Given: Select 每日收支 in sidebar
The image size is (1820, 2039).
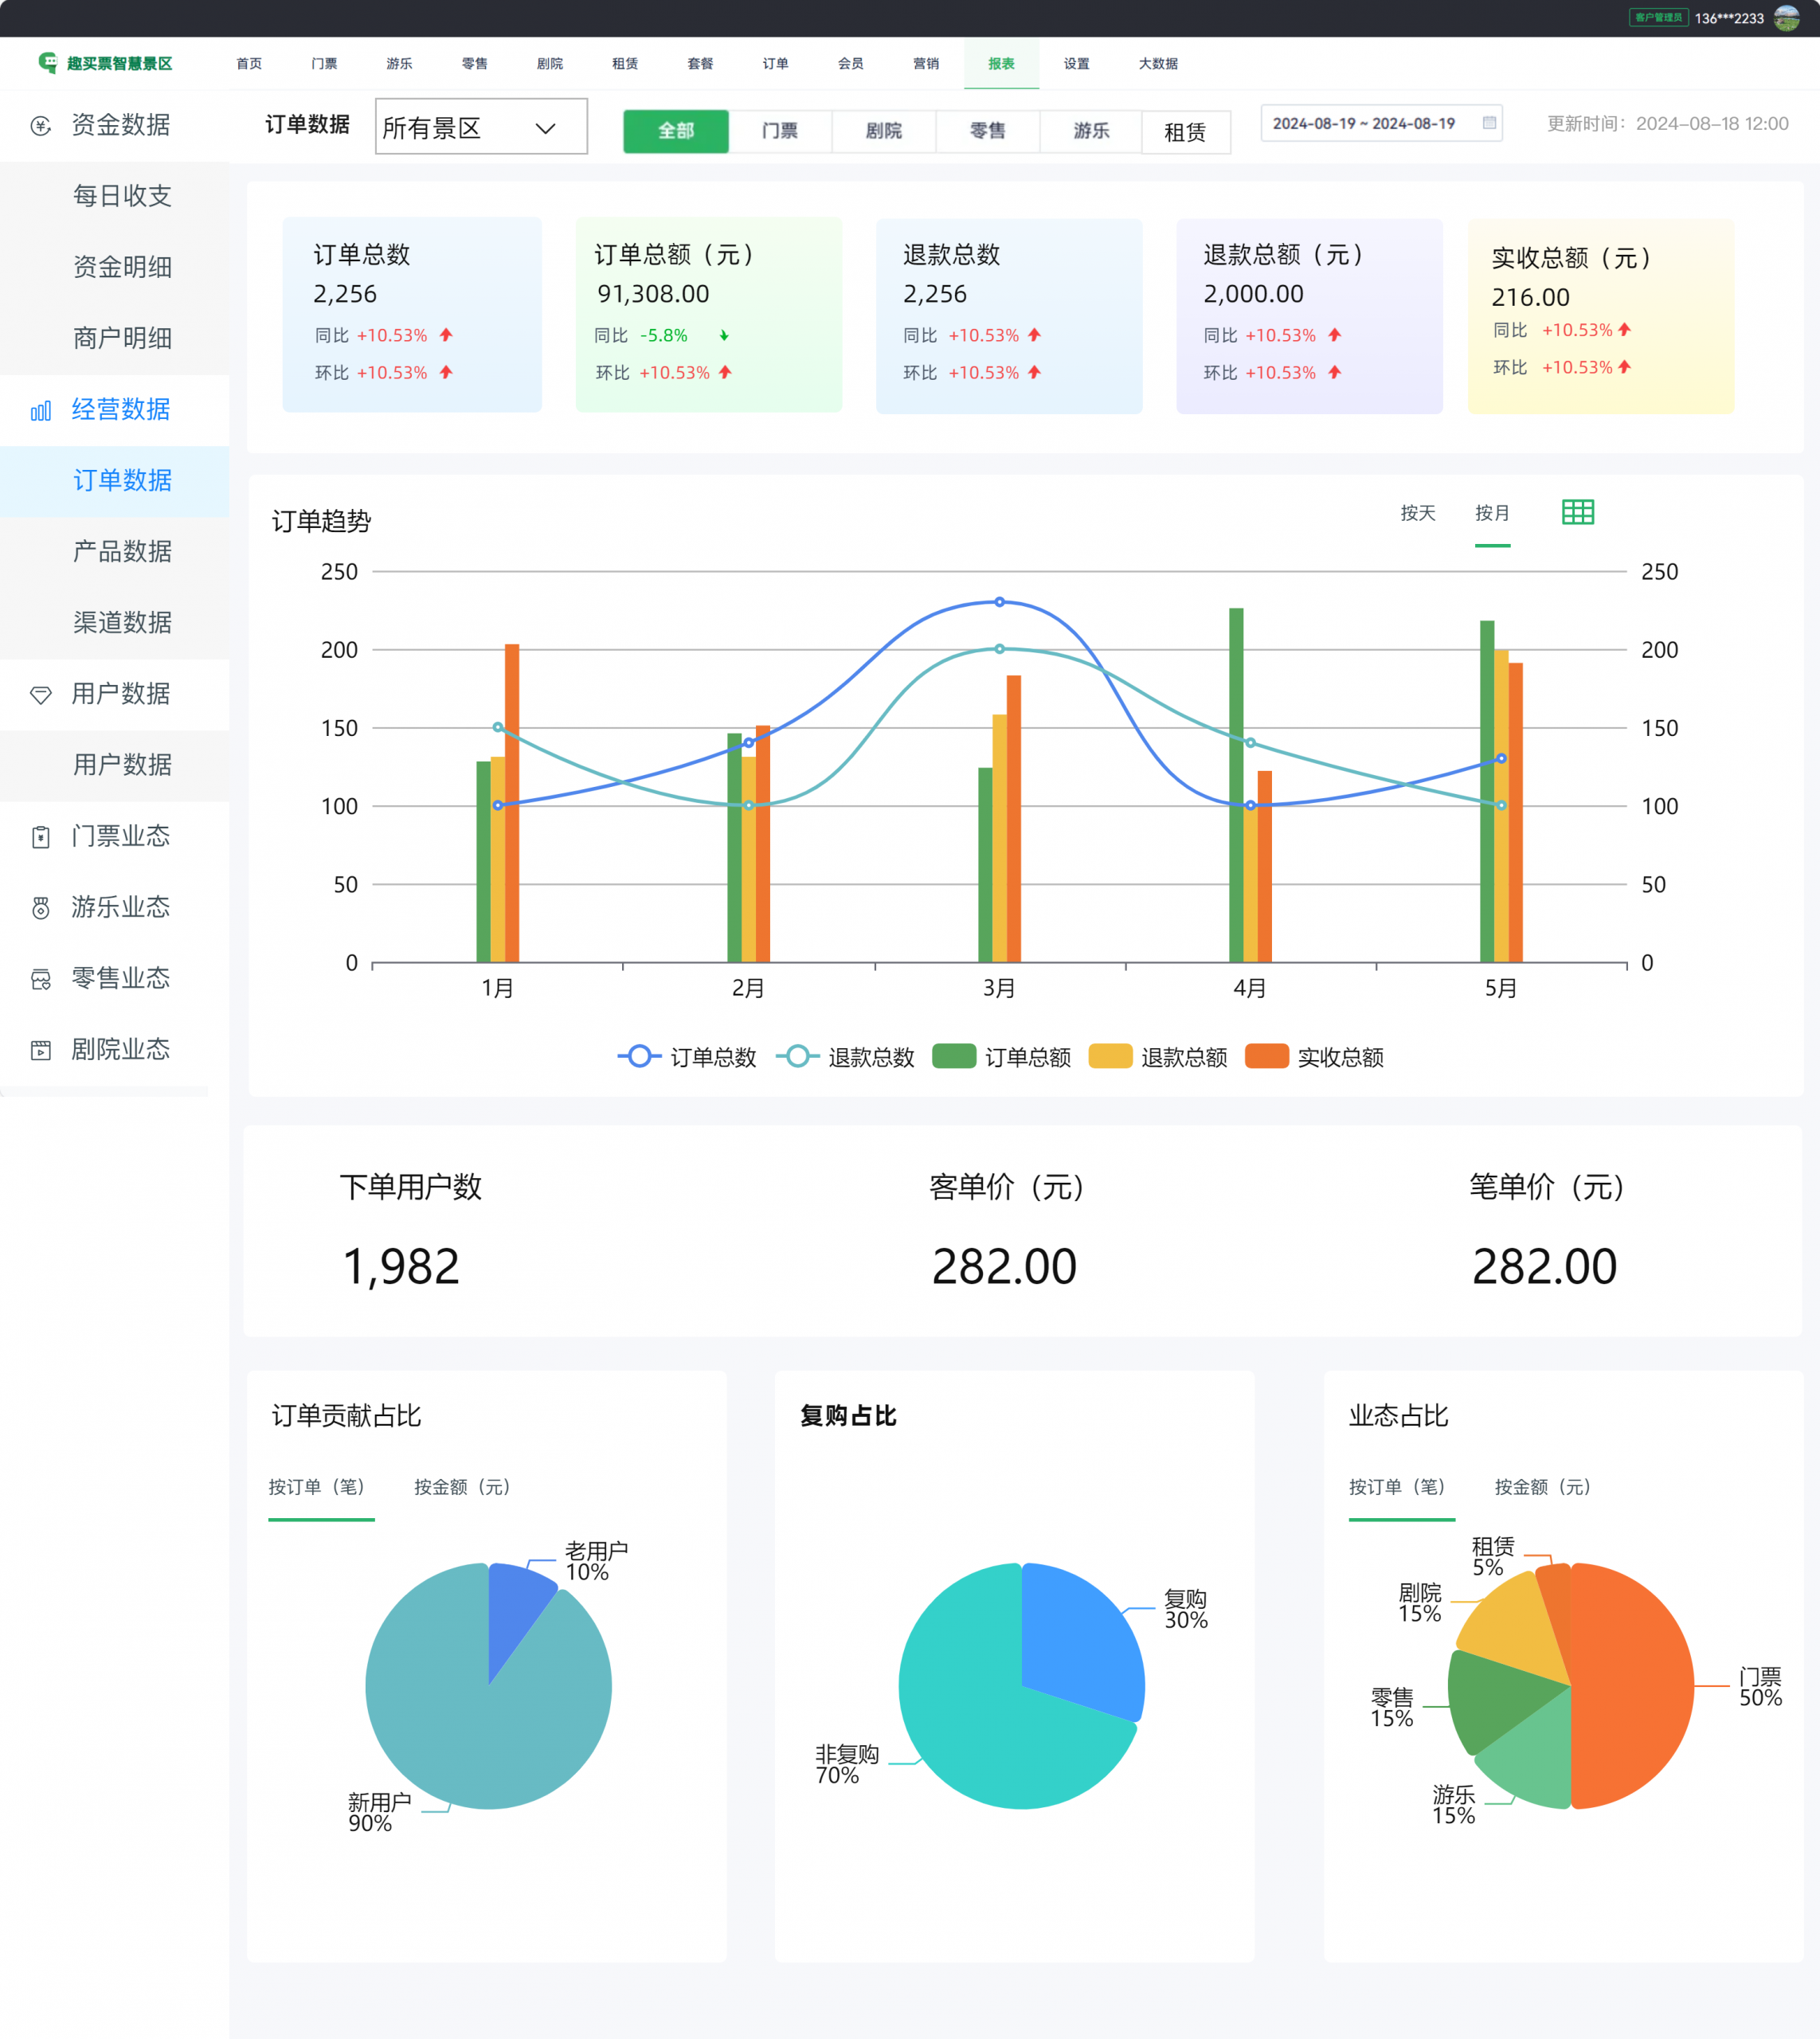Looking at the screenshot, I should tap(122, 196).
